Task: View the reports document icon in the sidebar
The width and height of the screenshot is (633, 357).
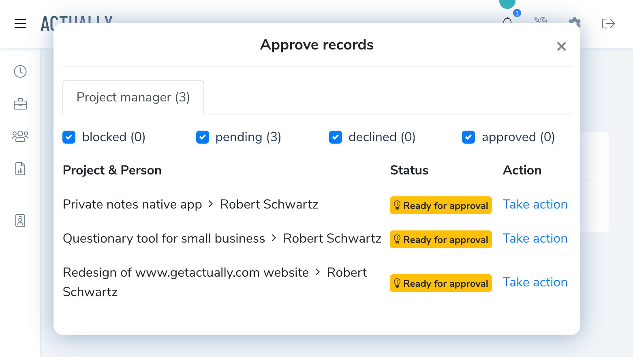Action: 20,168
